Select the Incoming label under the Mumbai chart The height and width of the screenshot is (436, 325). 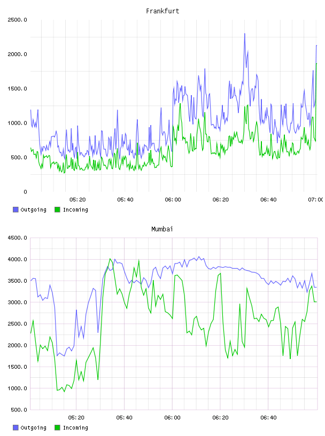[75, 428]
